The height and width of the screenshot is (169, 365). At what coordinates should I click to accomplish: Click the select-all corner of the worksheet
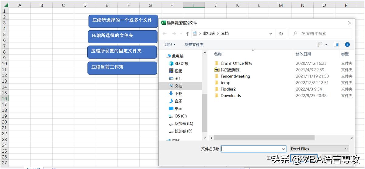(4, 5)
